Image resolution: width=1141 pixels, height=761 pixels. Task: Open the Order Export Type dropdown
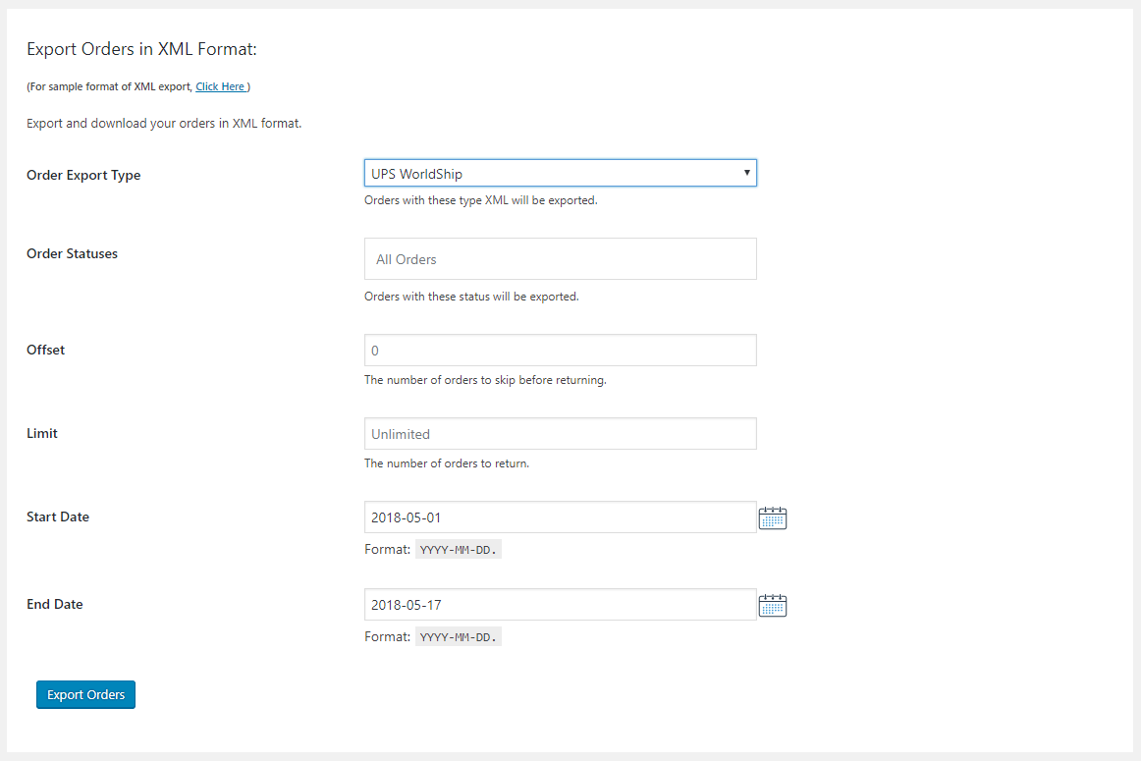point(560,172)
